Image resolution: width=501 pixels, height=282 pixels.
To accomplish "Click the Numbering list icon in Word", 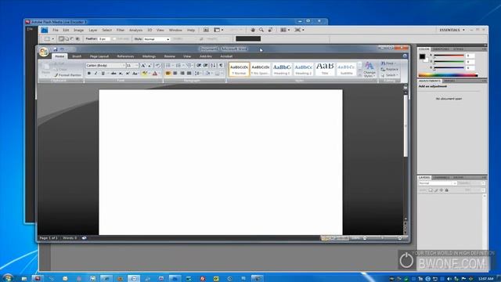I will coord(178,66).
